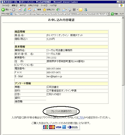Open the Mail icon dropdown arrow

(66, 10)
